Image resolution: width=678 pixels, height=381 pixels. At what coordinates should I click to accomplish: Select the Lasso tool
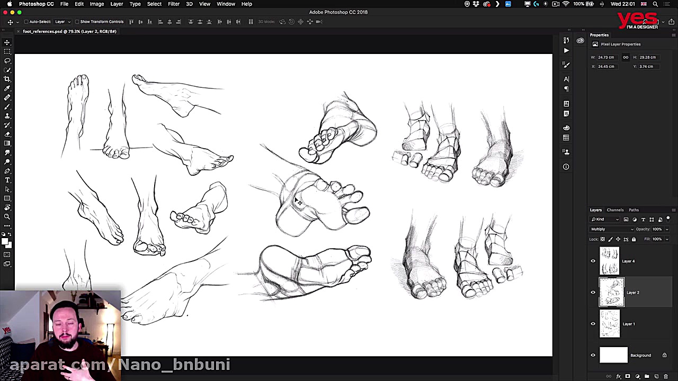tap(7, 60)
